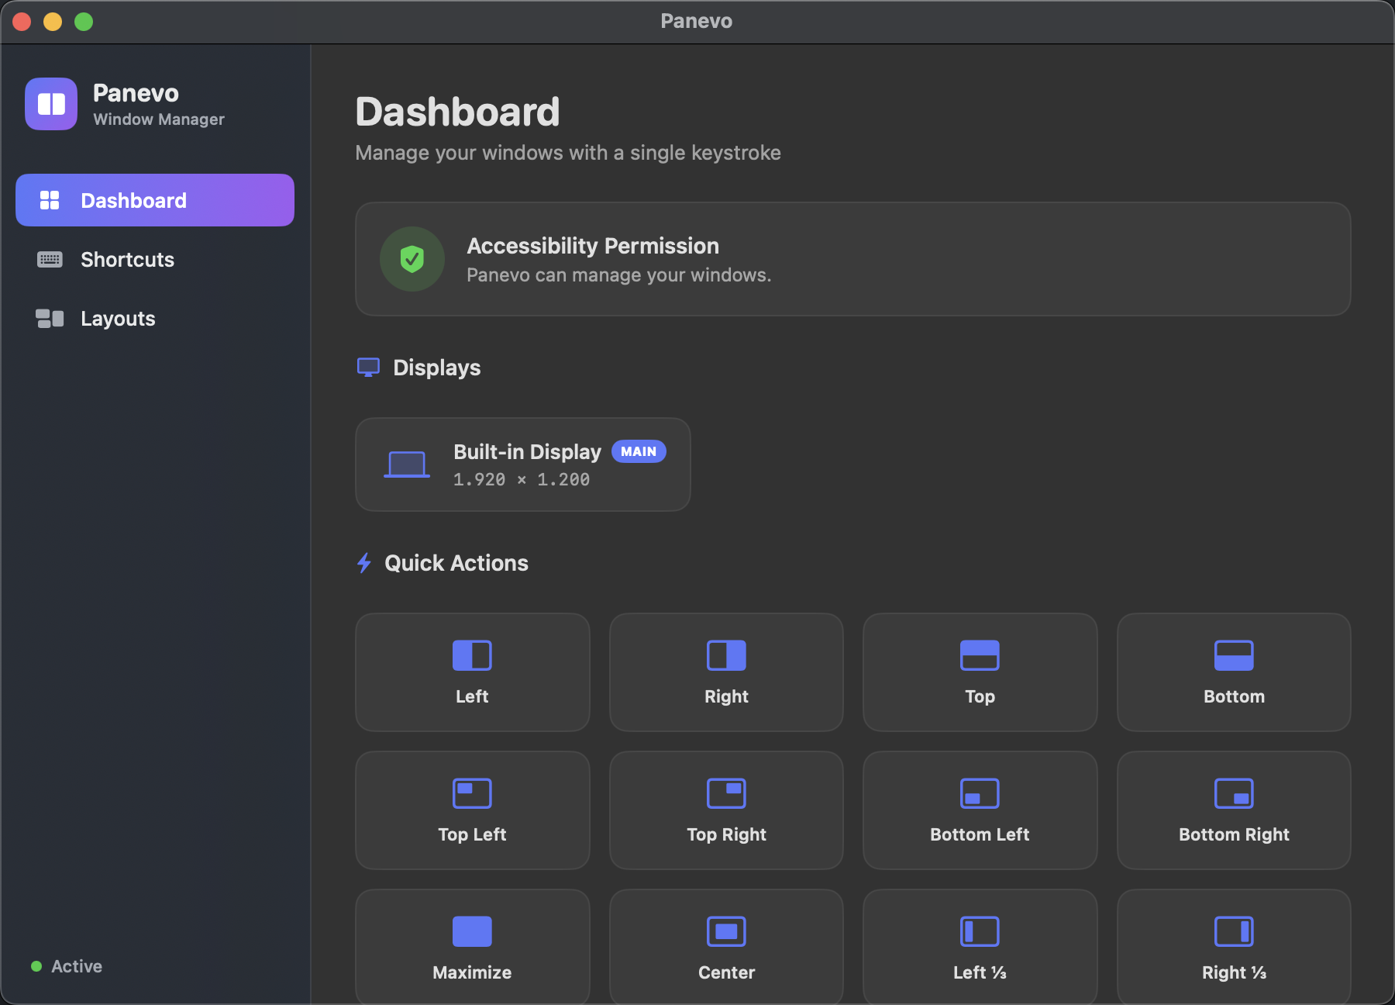Click the Dashboard grid icon in sidebar
The height and width of the screenshot is (1005, 1395).
(x=50, y=200)
